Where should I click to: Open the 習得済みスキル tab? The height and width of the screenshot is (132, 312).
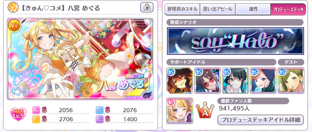(x=182, y=9)
